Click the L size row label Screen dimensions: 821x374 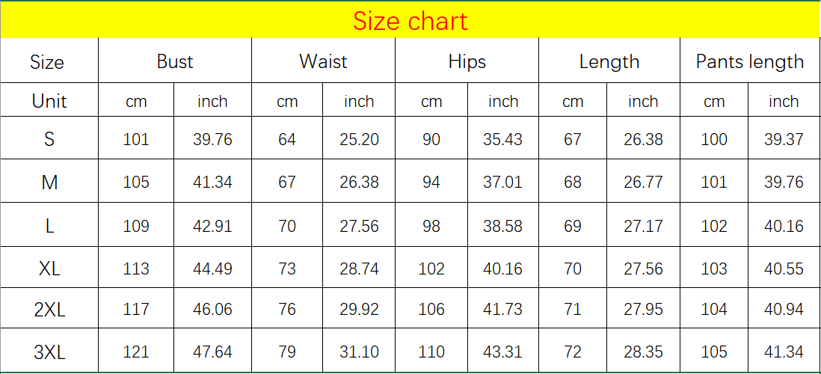coord(49,226)
